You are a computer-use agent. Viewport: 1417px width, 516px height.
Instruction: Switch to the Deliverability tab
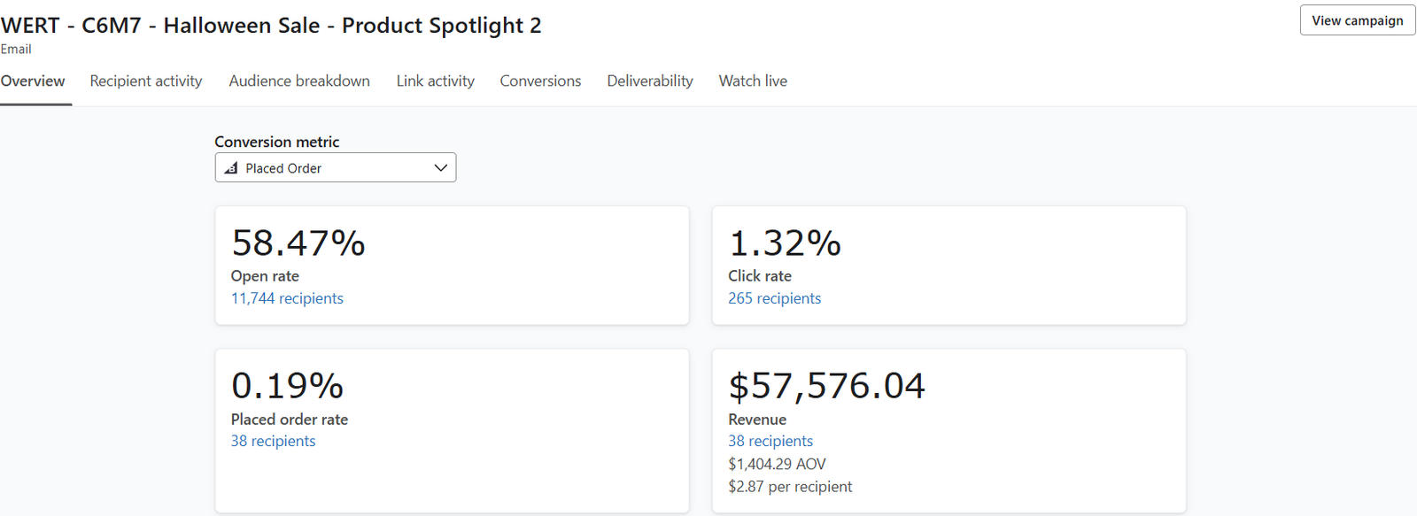click(650, 81)
